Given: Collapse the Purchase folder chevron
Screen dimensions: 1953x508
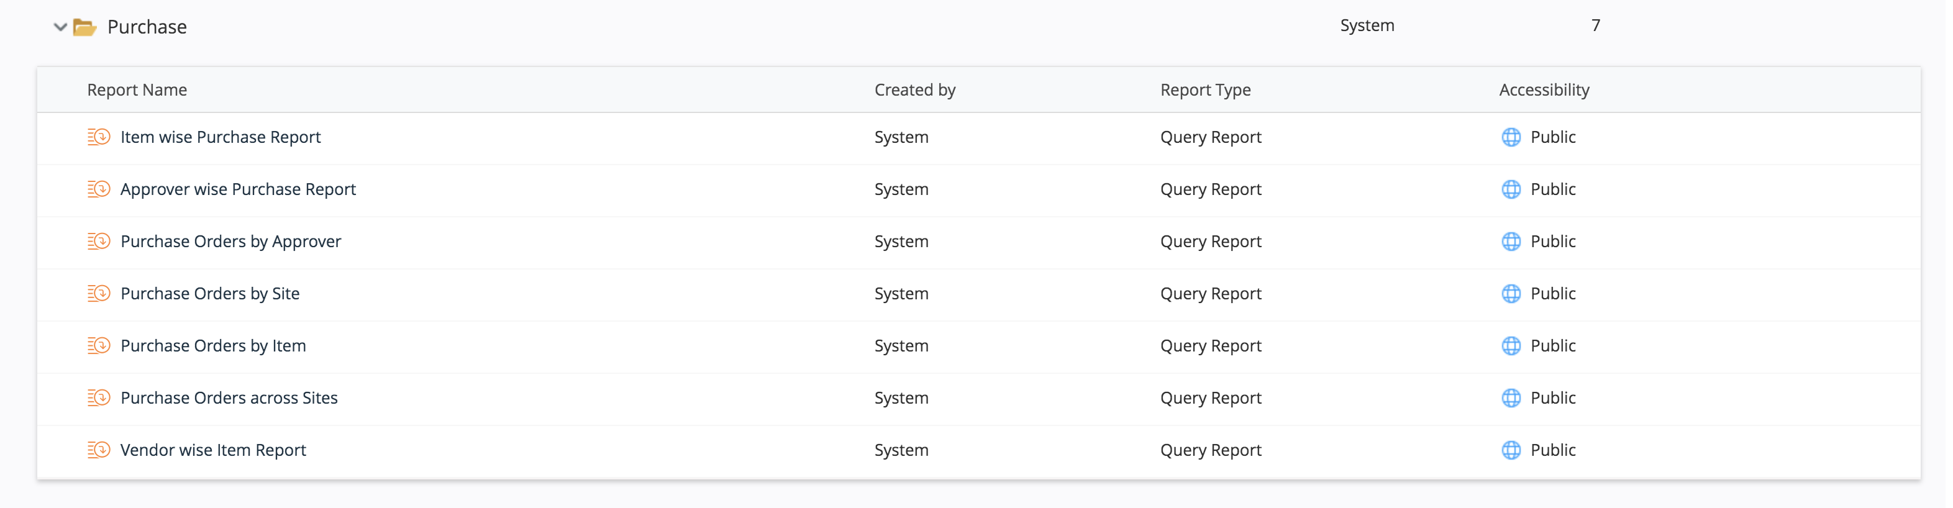Looking at the screenshot, I should click(x=60, y=27).
